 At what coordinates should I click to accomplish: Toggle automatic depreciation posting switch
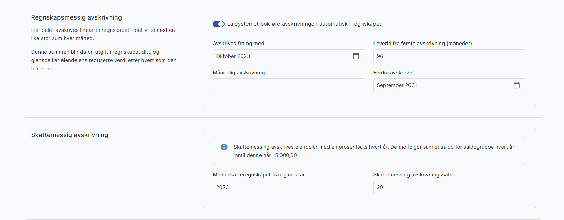[x=218, y=24]
